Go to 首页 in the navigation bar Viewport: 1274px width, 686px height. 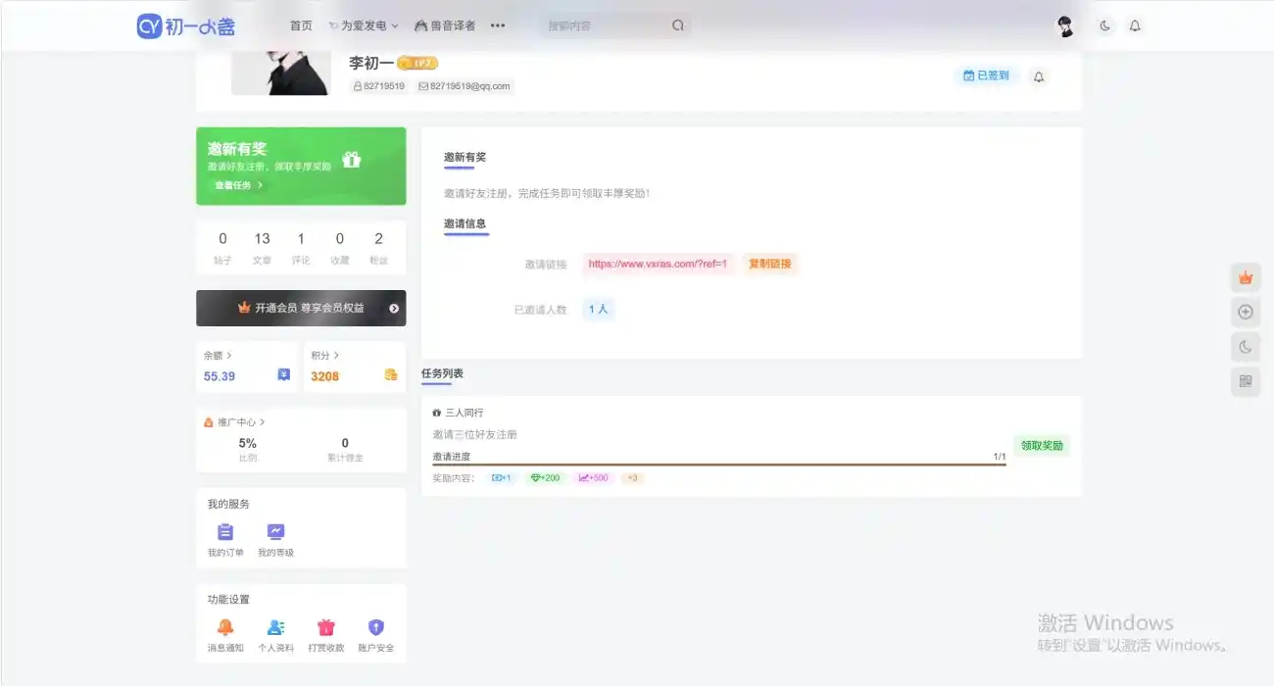[301, 25]
